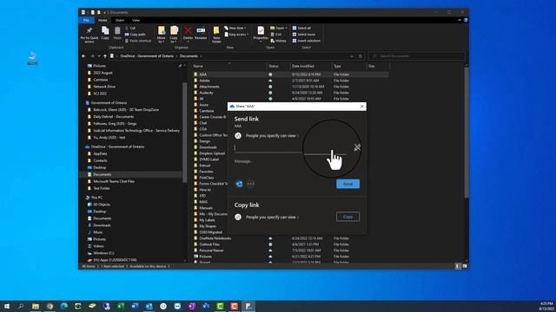Click the Paste icon in the ribbon
Image resolution: width=556 pixels, height=312 pixels.
[117, 33]
